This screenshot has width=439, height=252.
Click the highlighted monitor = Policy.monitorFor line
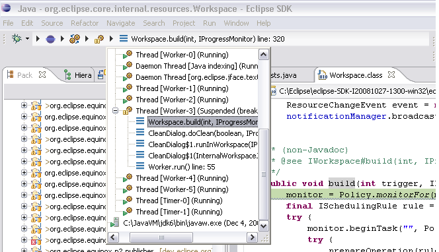[353, 195]
